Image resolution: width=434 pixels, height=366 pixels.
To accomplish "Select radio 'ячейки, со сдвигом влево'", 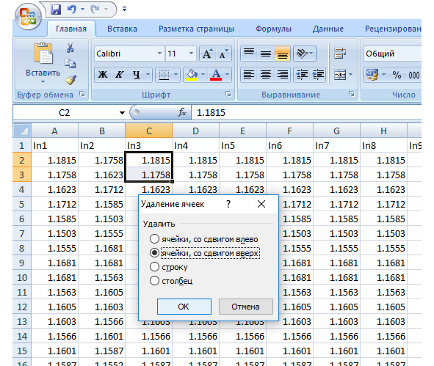I will (154, 239).
